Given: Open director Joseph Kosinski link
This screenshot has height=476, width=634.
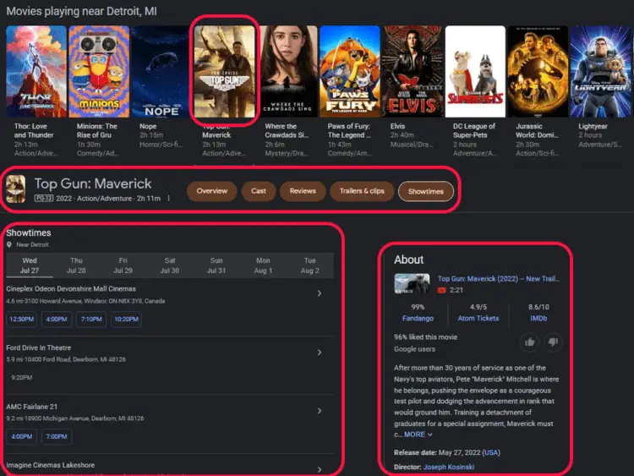Looking at the screenshot, I should (x=448, y=467).
